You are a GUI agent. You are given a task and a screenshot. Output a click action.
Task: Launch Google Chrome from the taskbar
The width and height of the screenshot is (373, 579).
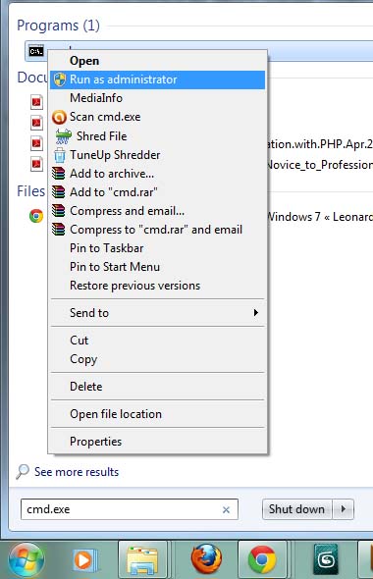(x=262, y=560)
